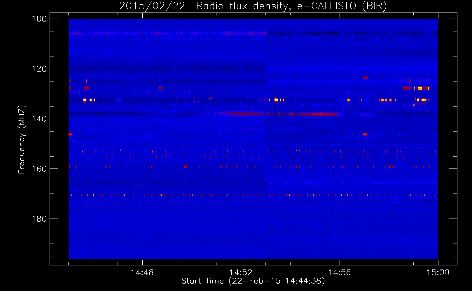This screenshot has height=291, width=472.
Task: Click the 100 frequency tick label
Action: (x=39, y=19)
